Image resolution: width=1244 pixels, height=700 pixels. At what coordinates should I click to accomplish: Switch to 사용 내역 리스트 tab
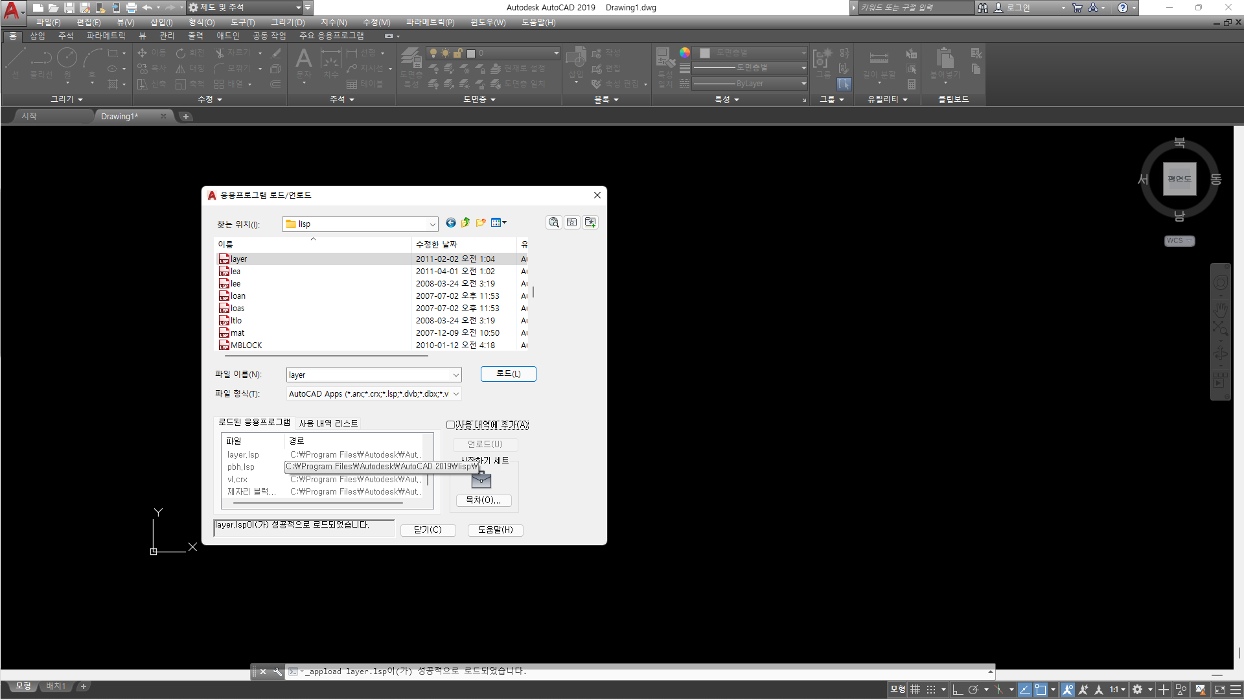coord(328,424)
